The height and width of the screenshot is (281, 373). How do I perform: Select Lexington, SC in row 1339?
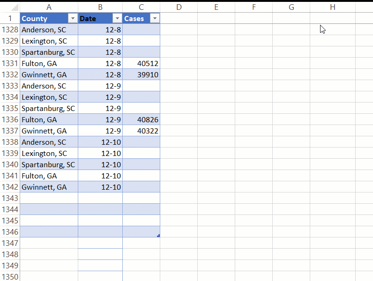[49, 153]
